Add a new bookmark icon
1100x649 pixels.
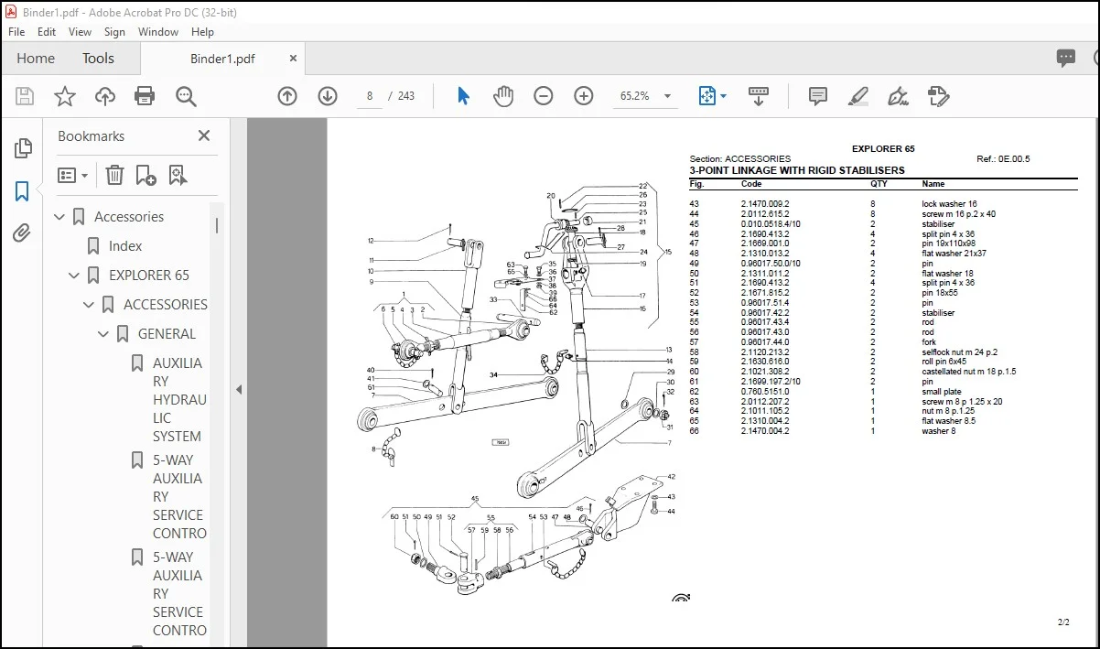tap(146, 175)
